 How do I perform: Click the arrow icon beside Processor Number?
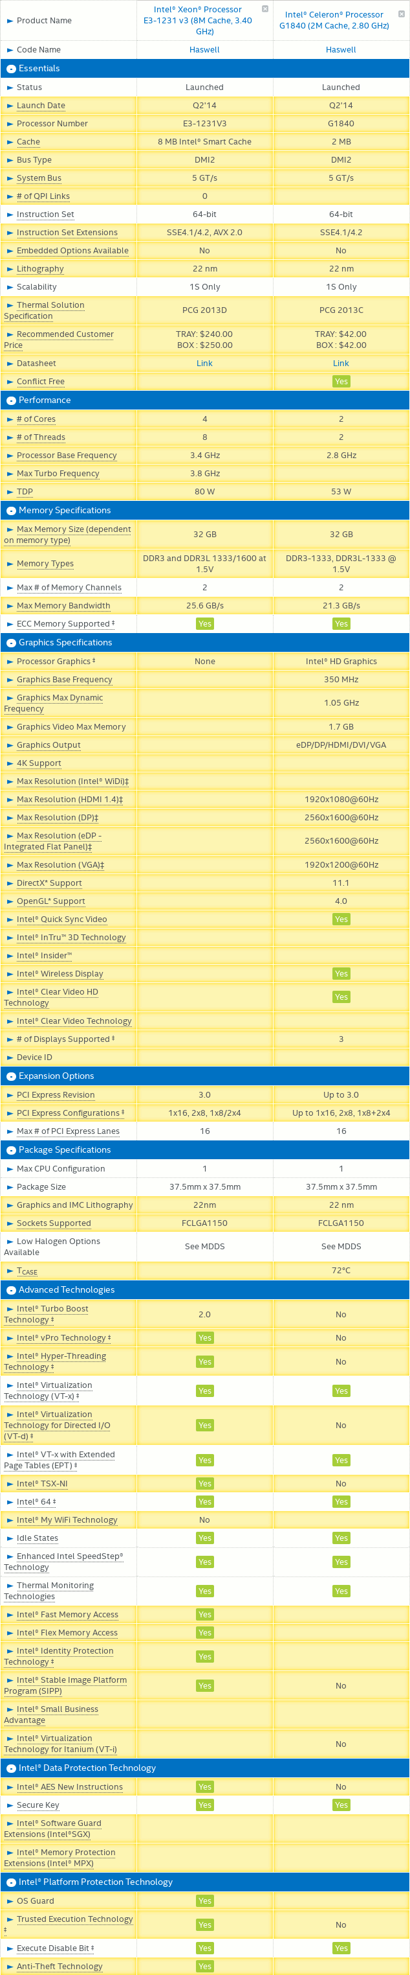tap(10, 123)
